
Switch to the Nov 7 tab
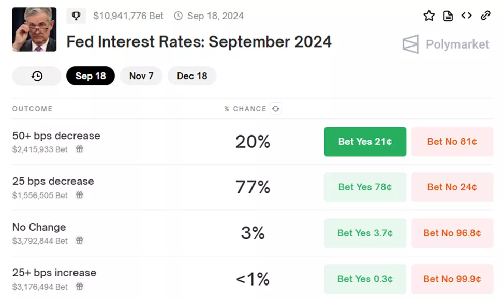[x=141, y=76]
